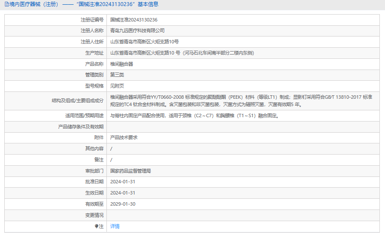Click the 审批部门 label
This screenshot has height=234, width=385.
[94, 170]
